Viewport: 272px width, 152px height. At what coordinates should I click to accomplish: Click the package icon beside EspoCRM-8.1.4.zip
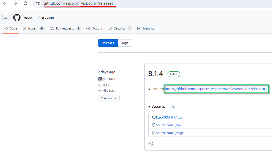point(154,117)
